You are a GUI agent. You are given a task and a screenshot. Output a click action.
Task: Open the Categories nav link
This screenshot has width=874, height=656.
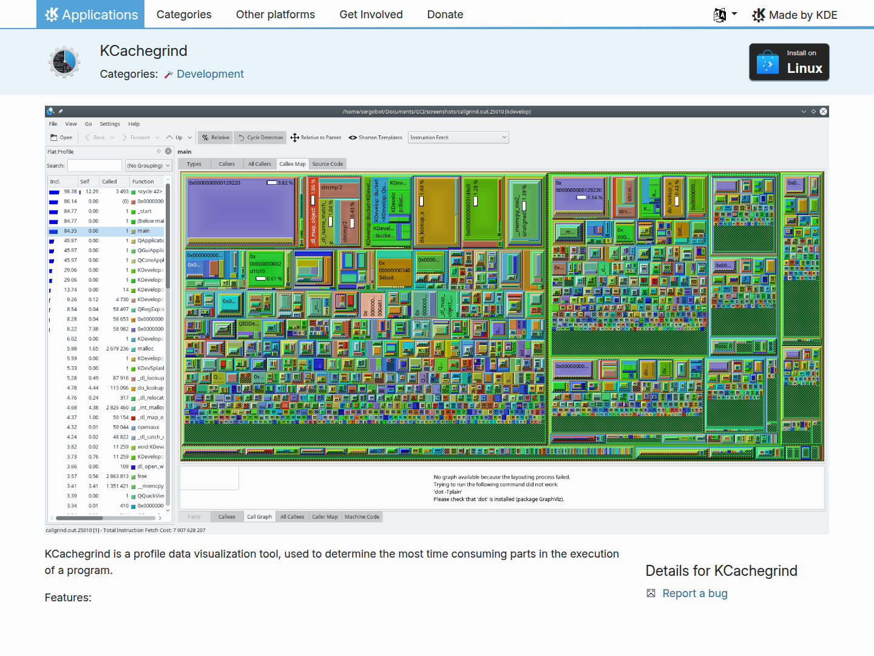pos(184,15)
